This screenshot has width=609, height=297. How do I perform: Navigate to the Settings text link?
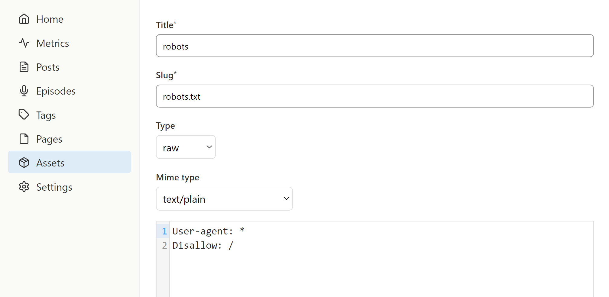[x=54, y=187]
